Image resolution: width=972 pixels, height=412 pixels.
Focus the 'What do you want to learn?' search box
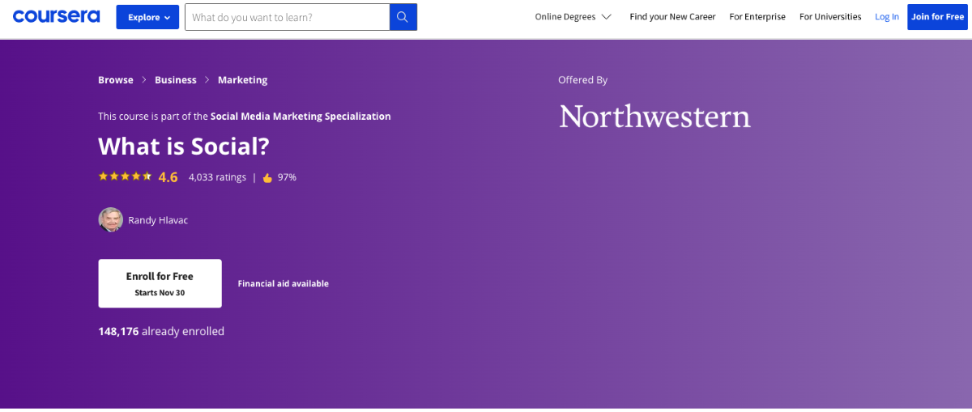coord(287,17)
